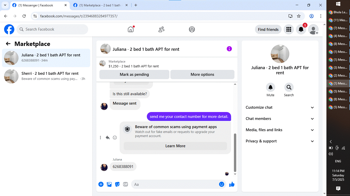Attach a photo file
The height and width of the screenshot is (196, 350).
pos(109,184)
